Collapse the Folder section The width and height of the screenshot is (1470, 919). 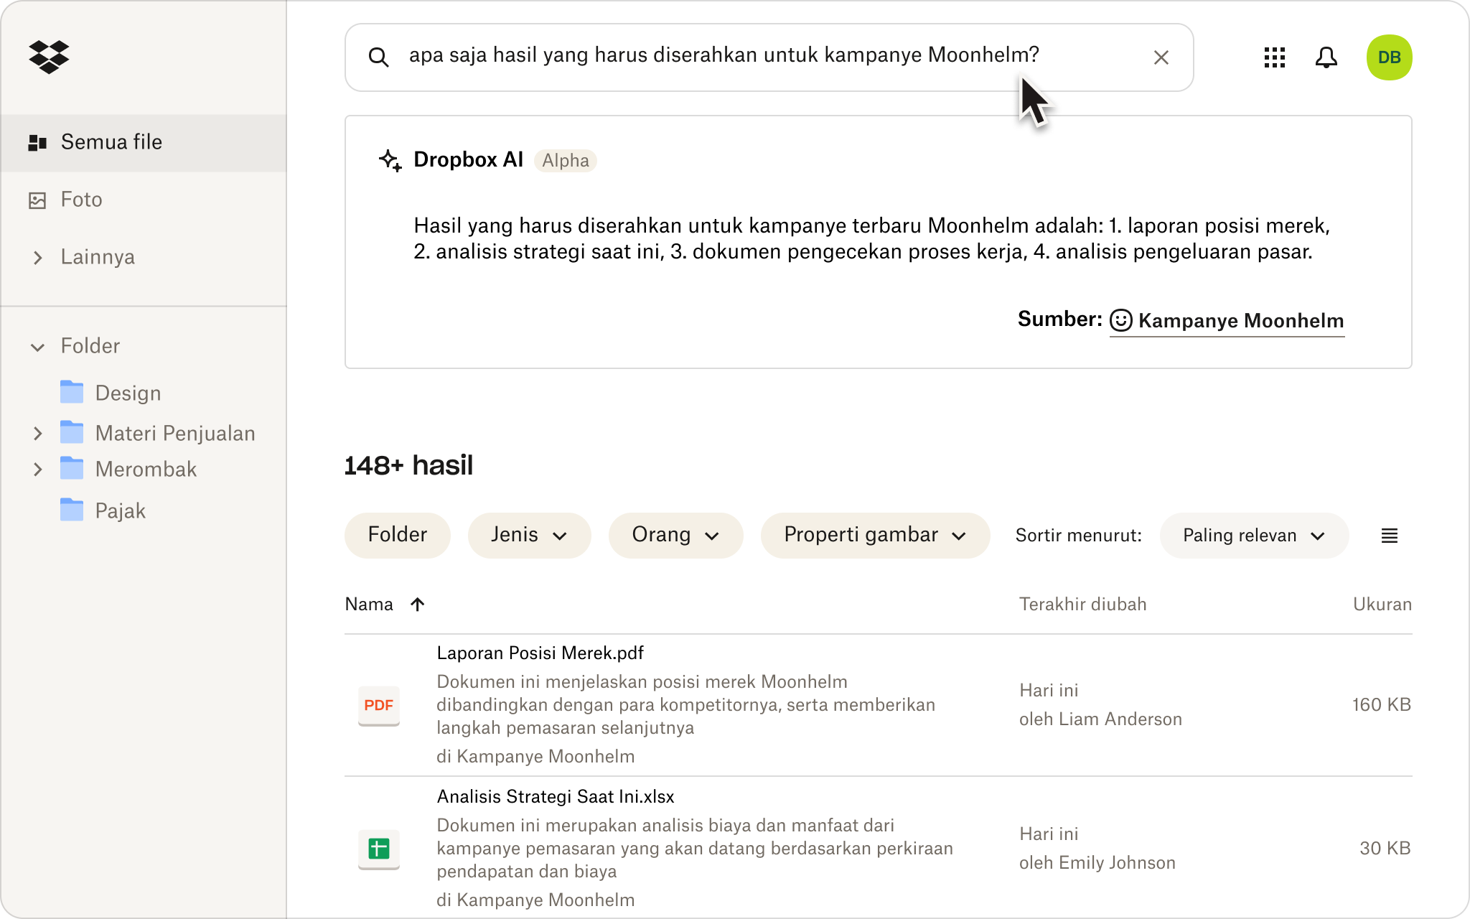click(x=38, y=347)
